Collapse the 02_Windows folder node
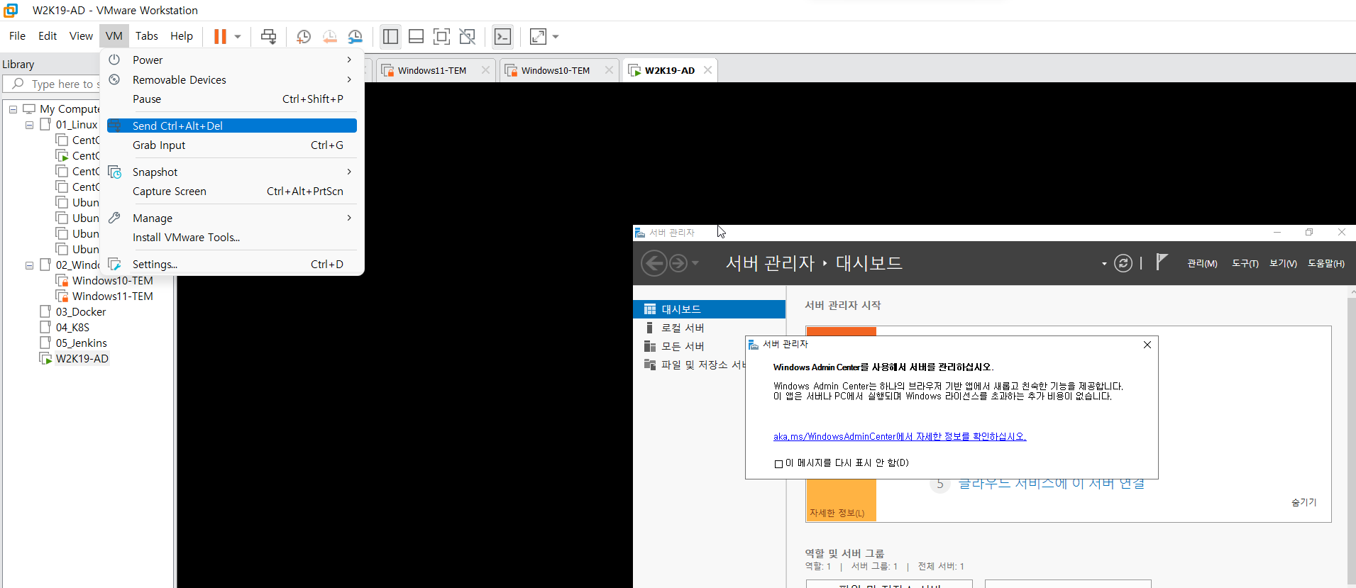Image resolution: width=1356 pixels, height=588 pixels. 29,265
